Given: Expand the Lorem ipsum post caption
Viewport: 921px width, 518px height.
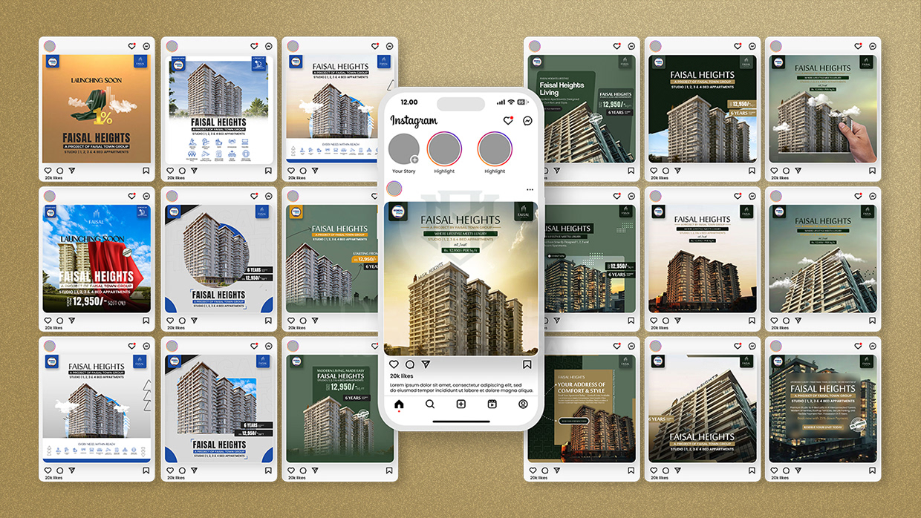Looking at the screenshot, I should (x=461, y=387).
